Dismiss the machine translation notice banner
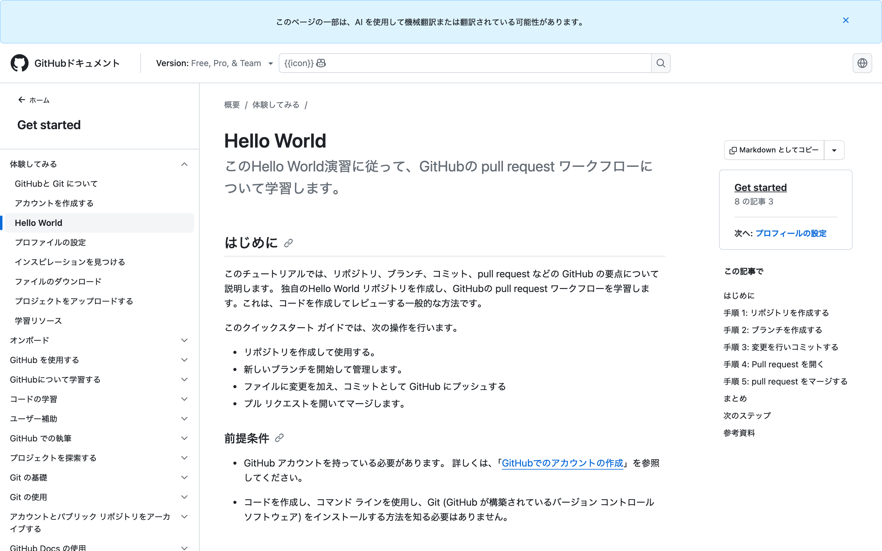This screenshot has width=882, height=551. pos(846,21)
